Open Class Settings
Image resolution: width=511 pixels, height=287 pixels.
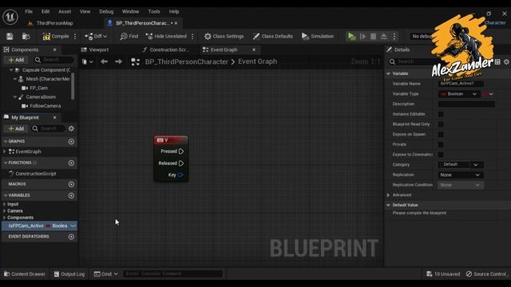[224, 36]
